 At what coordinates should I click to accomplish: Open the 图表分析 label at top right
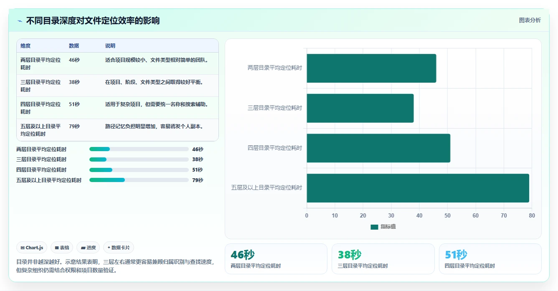530,20
